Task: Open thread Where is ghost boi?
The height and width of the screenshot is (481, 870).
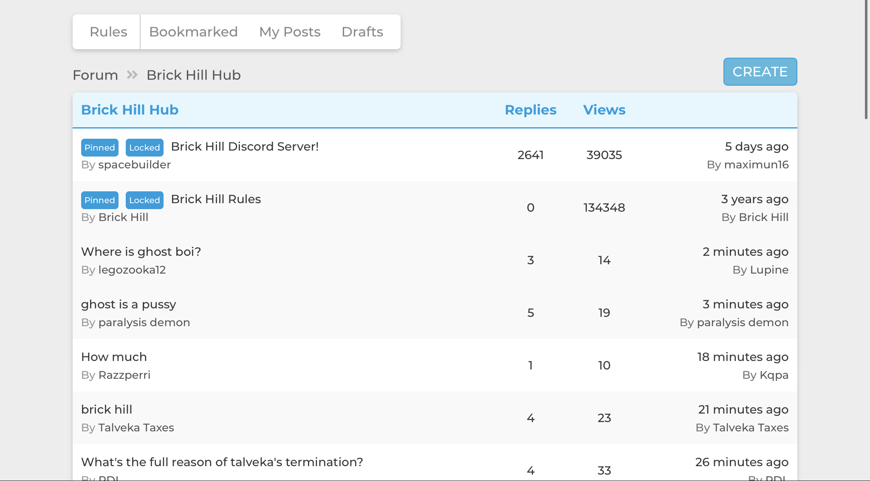Action: [141, 252]
